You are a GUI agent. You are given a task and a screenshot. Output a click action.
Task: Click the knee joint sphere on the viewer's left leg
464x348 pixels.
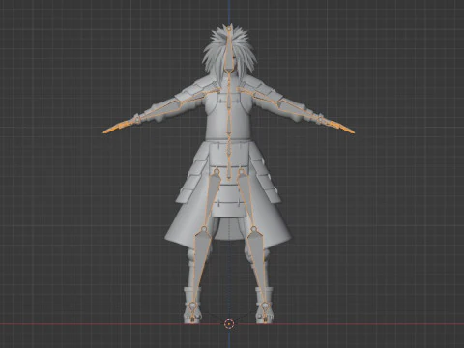pos(204,229)
